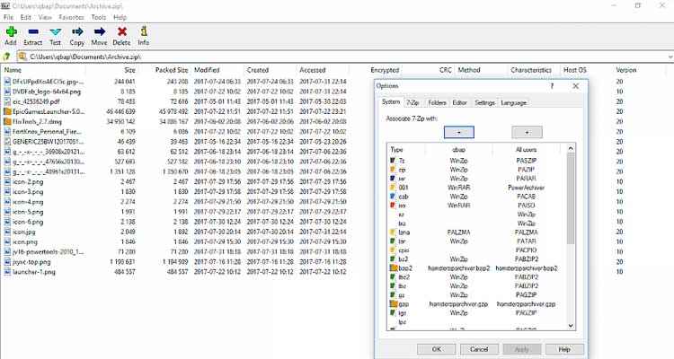
Task: Switch to the Editor tab in Options
Action: point(459,102)
